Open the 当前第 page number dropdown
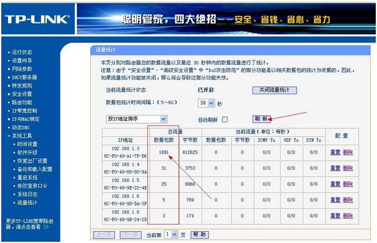 point(171,234)
